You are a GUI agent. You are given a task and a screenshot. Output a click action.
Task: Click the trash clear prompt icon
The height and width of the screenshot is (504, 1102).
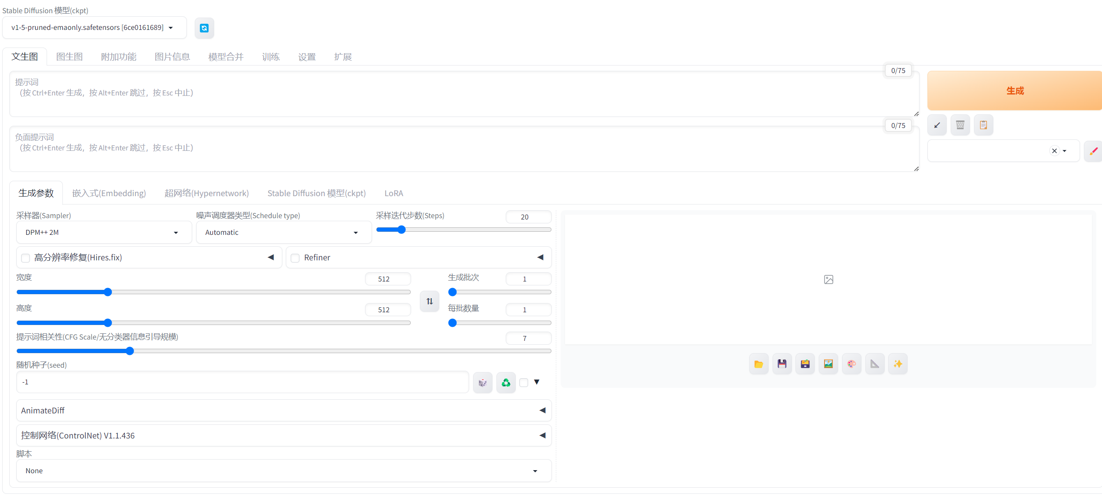pos(960,125)
